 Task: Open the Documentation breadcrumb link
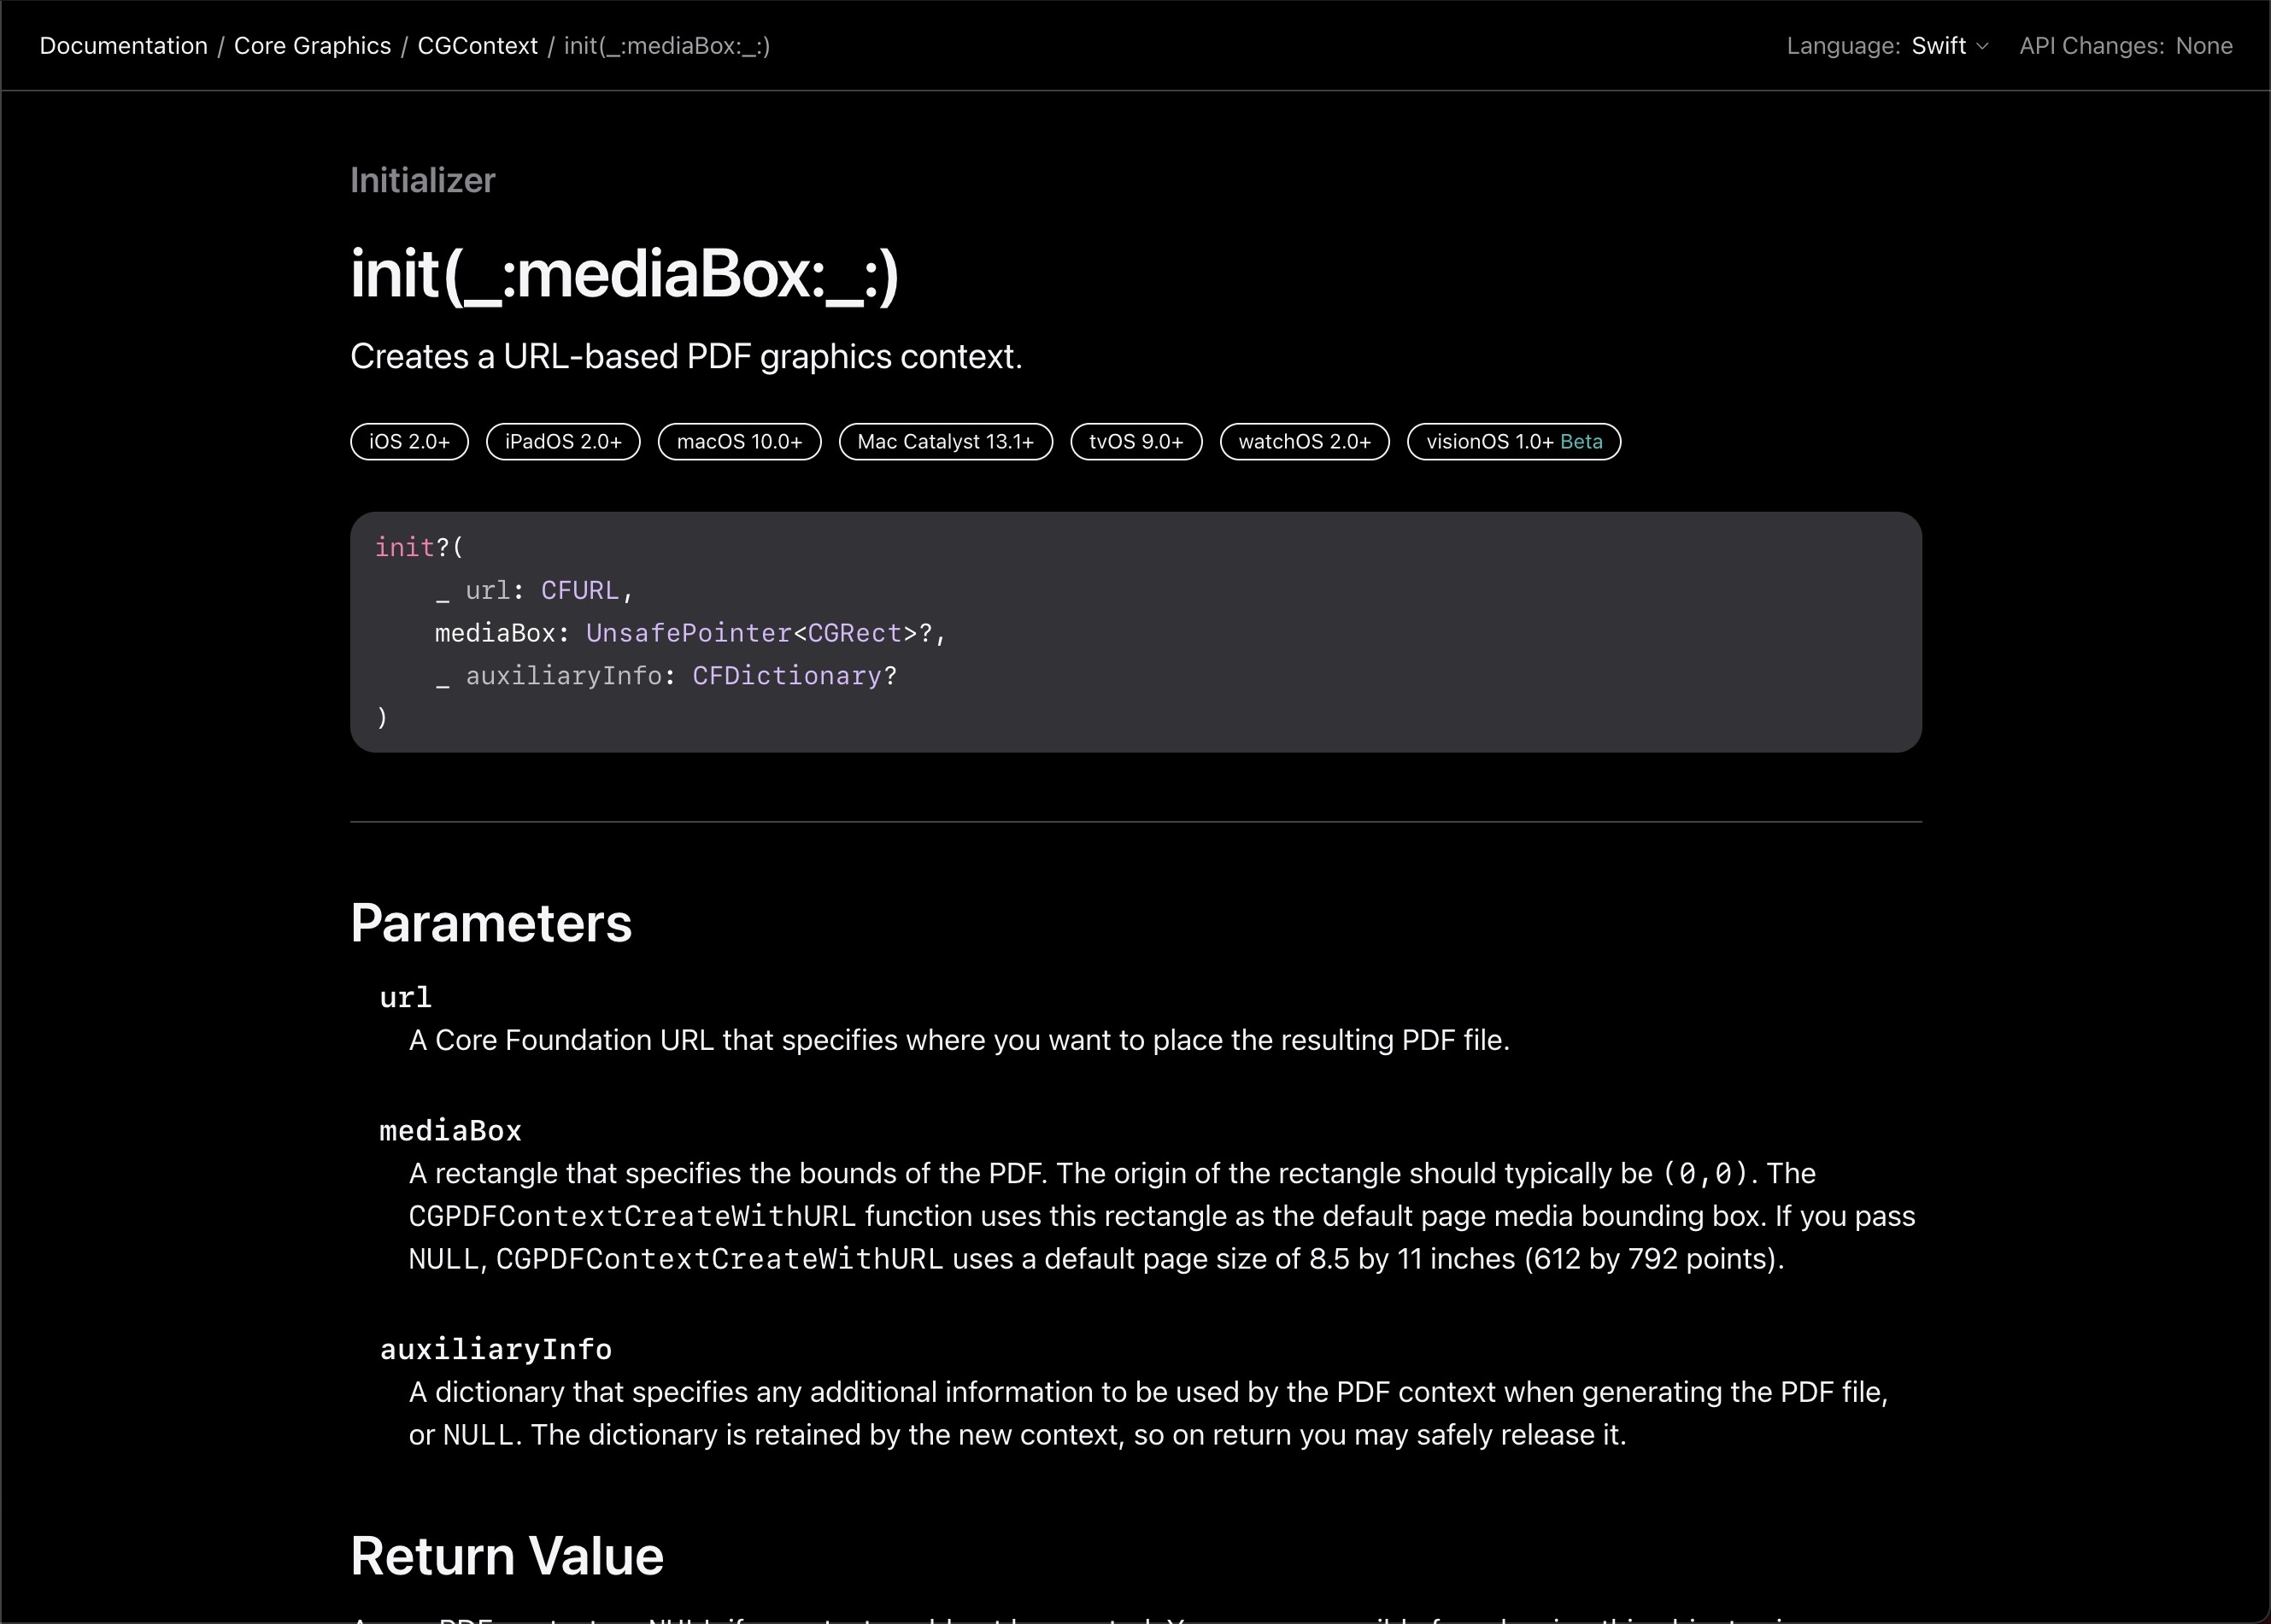coord(124,46)
